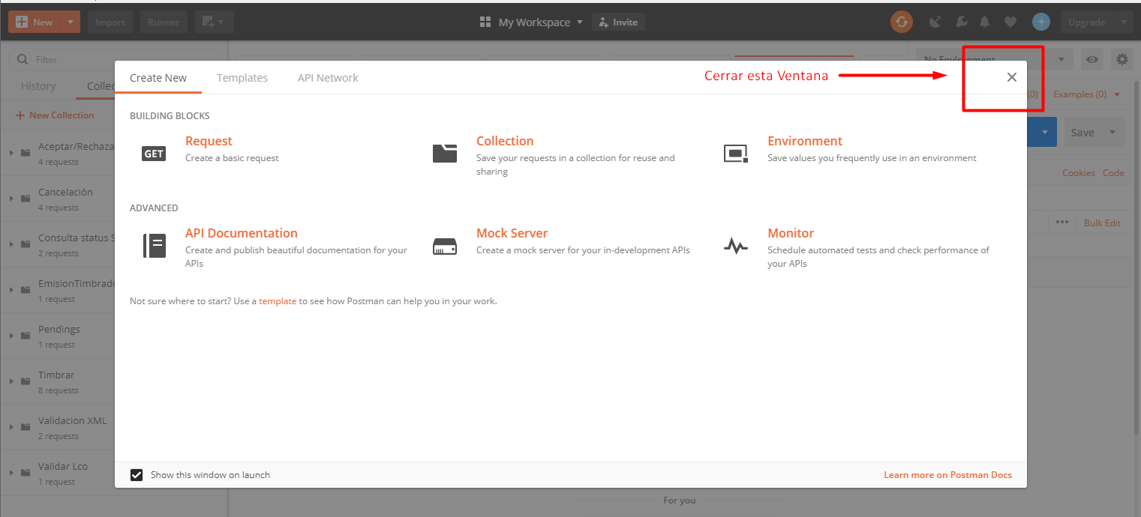Expand the Cancelación collection
The image size is (1141, 517).
[11, 199]
